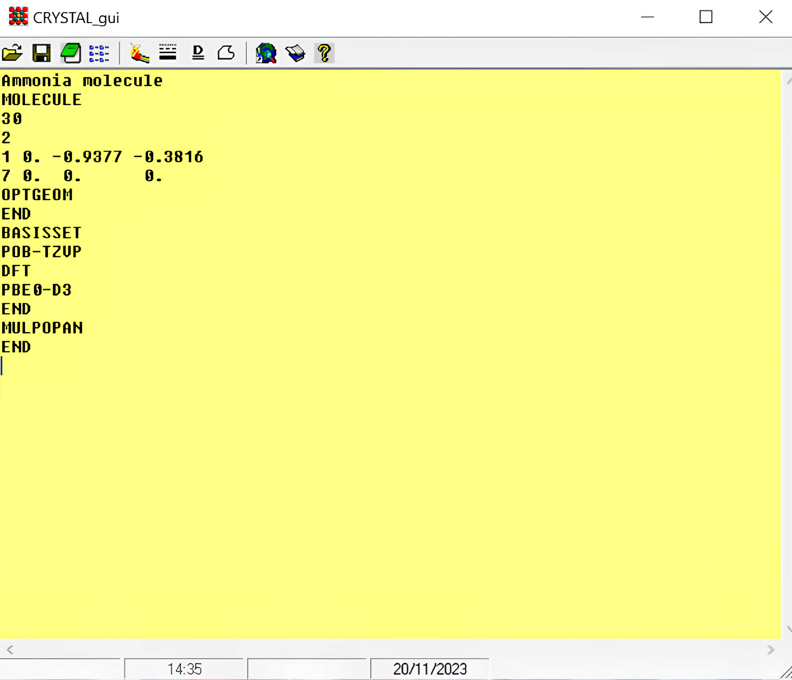792x680 pixels.
Task: Open the manual book icon
Action: [x=295, y=53]
